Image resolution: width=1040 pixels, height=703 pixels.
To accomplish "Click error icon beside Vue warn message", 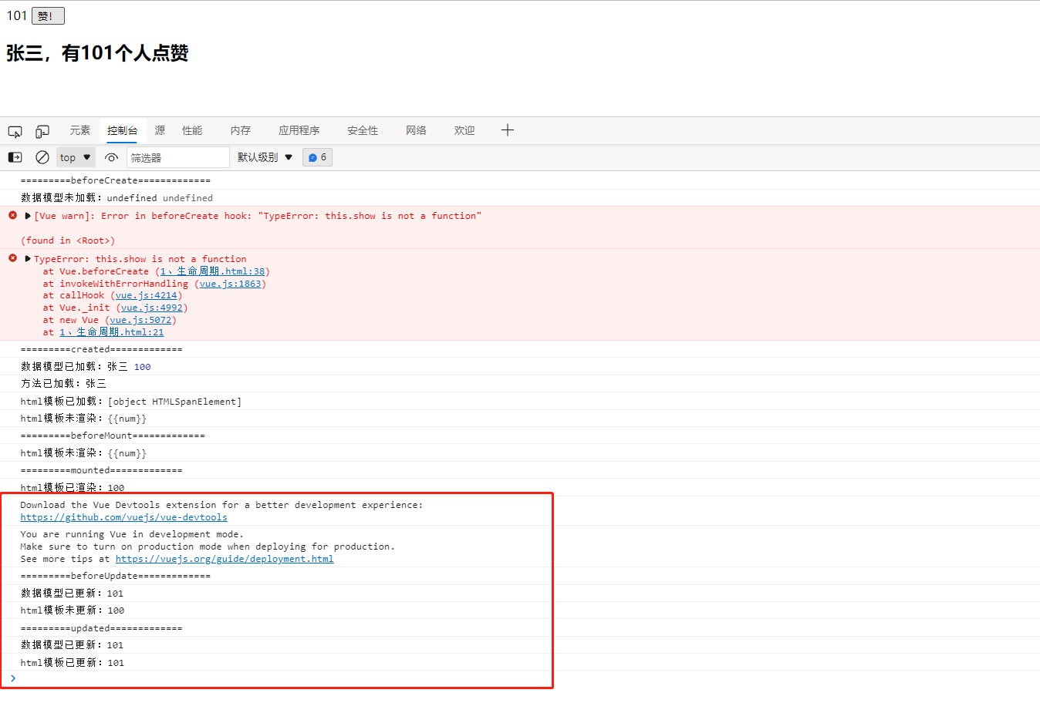I will (x=12, y=215).
